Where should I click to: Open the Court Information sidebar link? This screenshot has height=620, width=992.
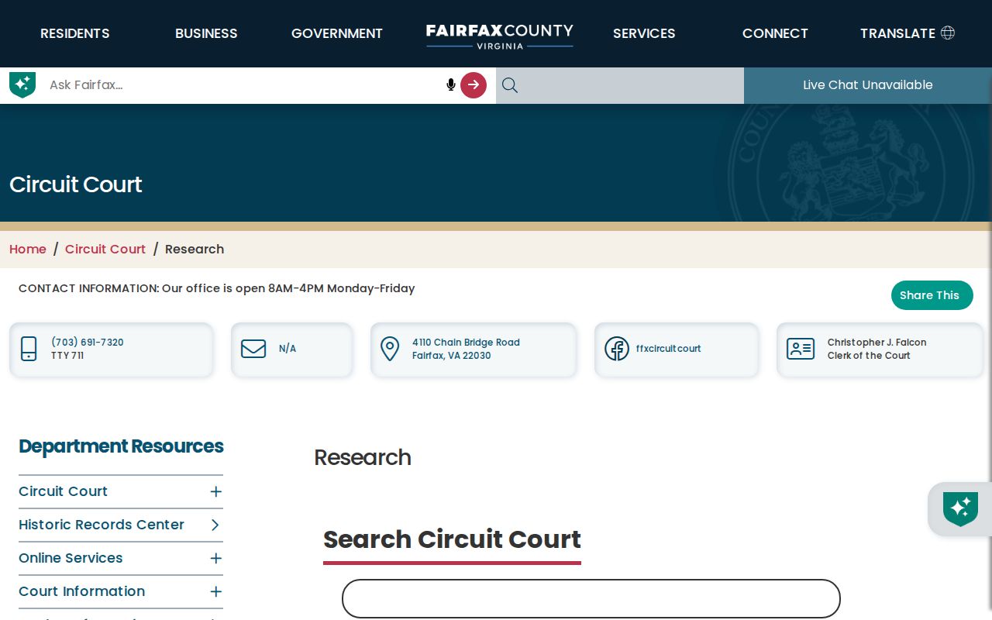tap(82, 591)
